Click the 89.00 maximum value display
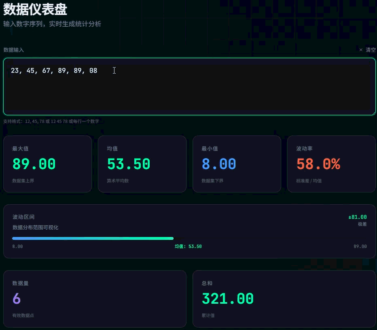377x330 pixels. [x=34, y=164]
